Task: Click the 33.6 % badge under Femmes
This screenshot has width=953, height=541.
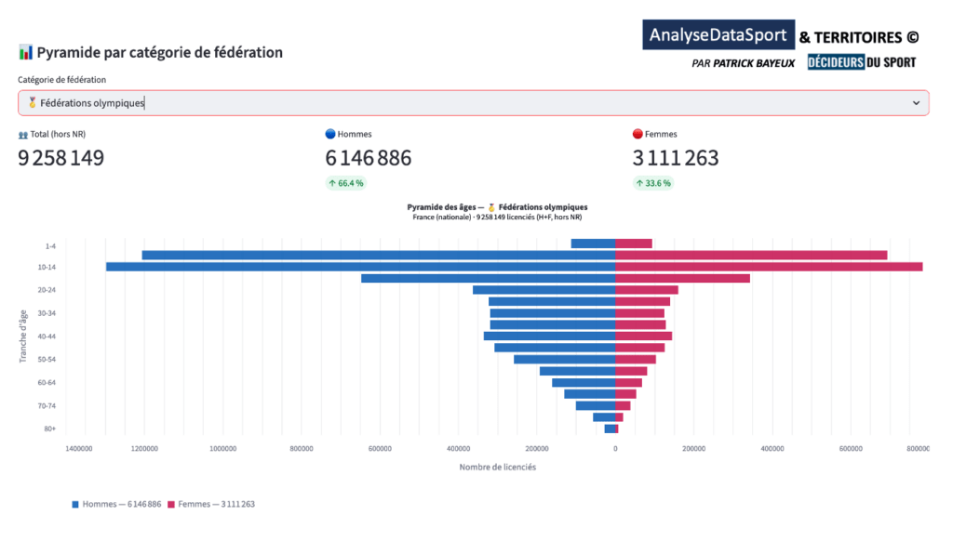Action: point(653,183)
